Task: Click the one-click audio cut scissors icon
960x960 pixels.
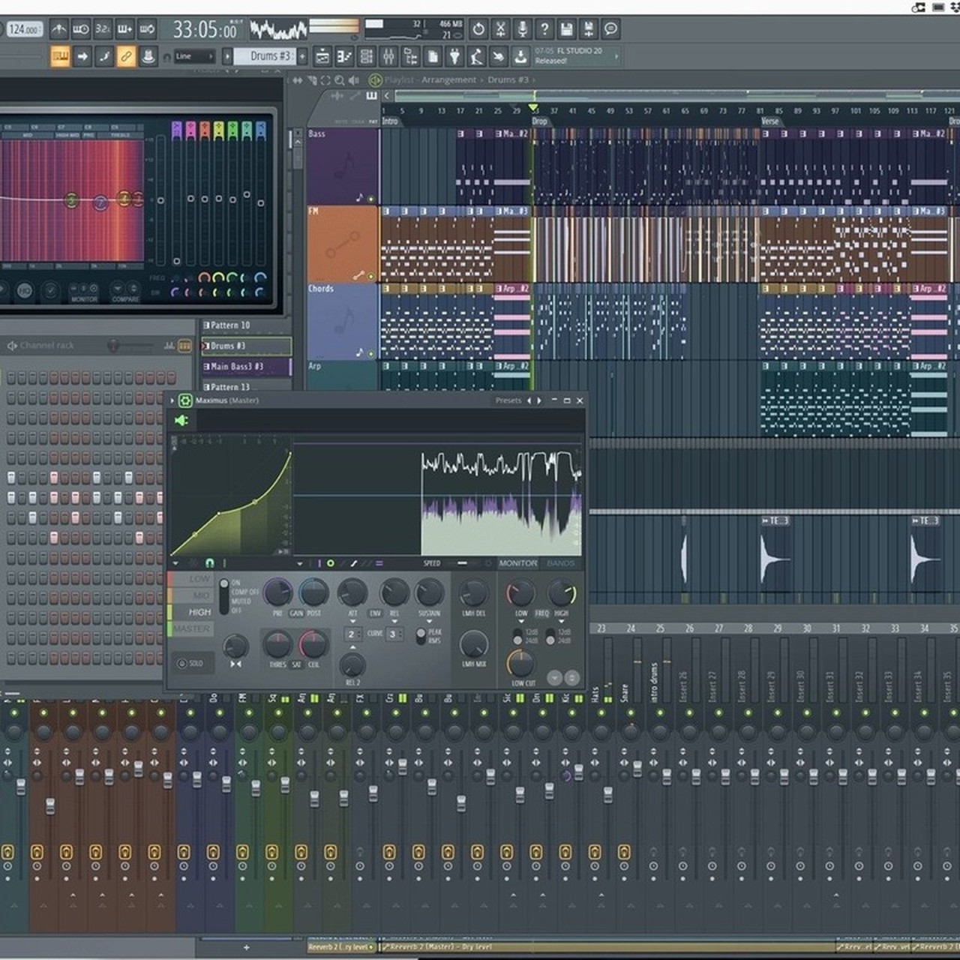Action: point(500,29)
